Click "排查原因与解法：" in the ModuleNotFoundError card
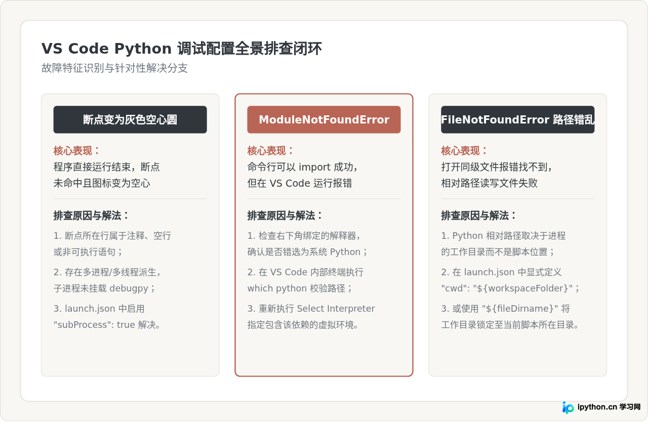648x422 pixels. coord(286,216)
